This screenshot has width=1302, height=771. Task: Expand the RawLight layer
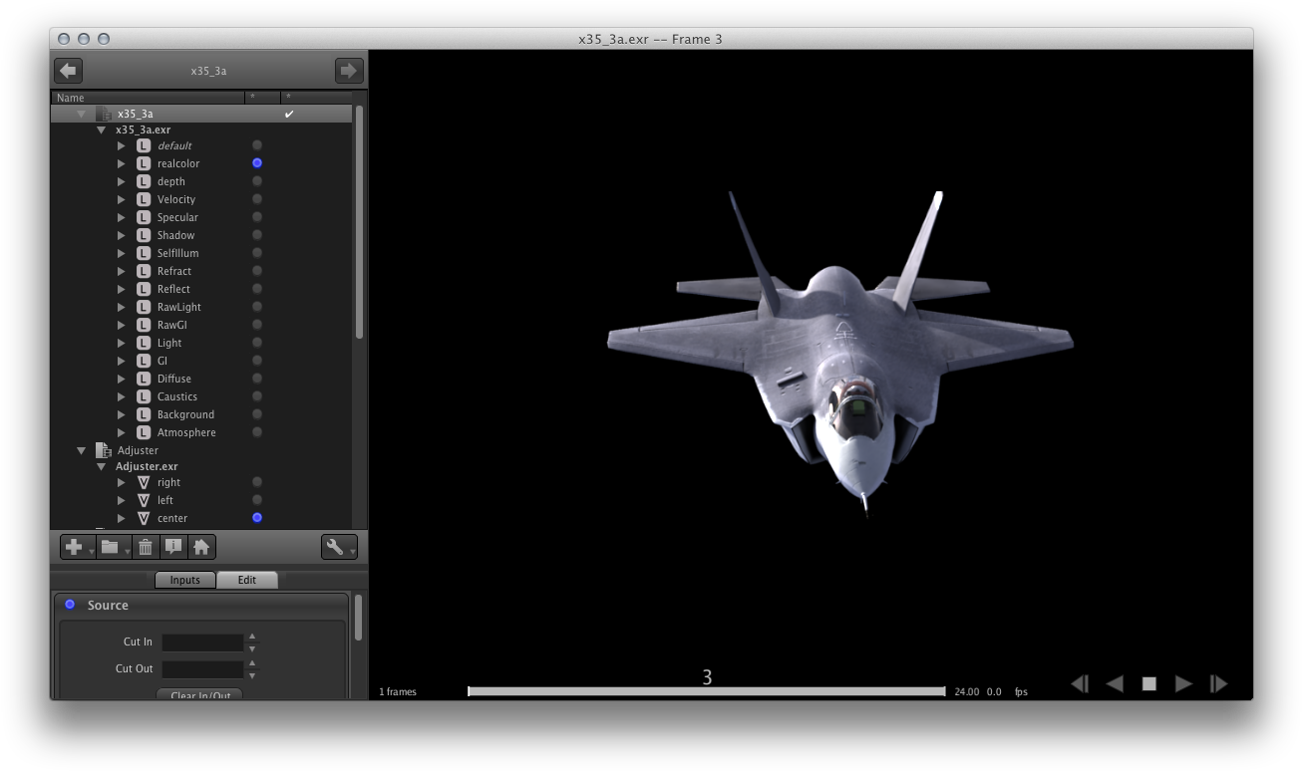click(x=122, y=307)
